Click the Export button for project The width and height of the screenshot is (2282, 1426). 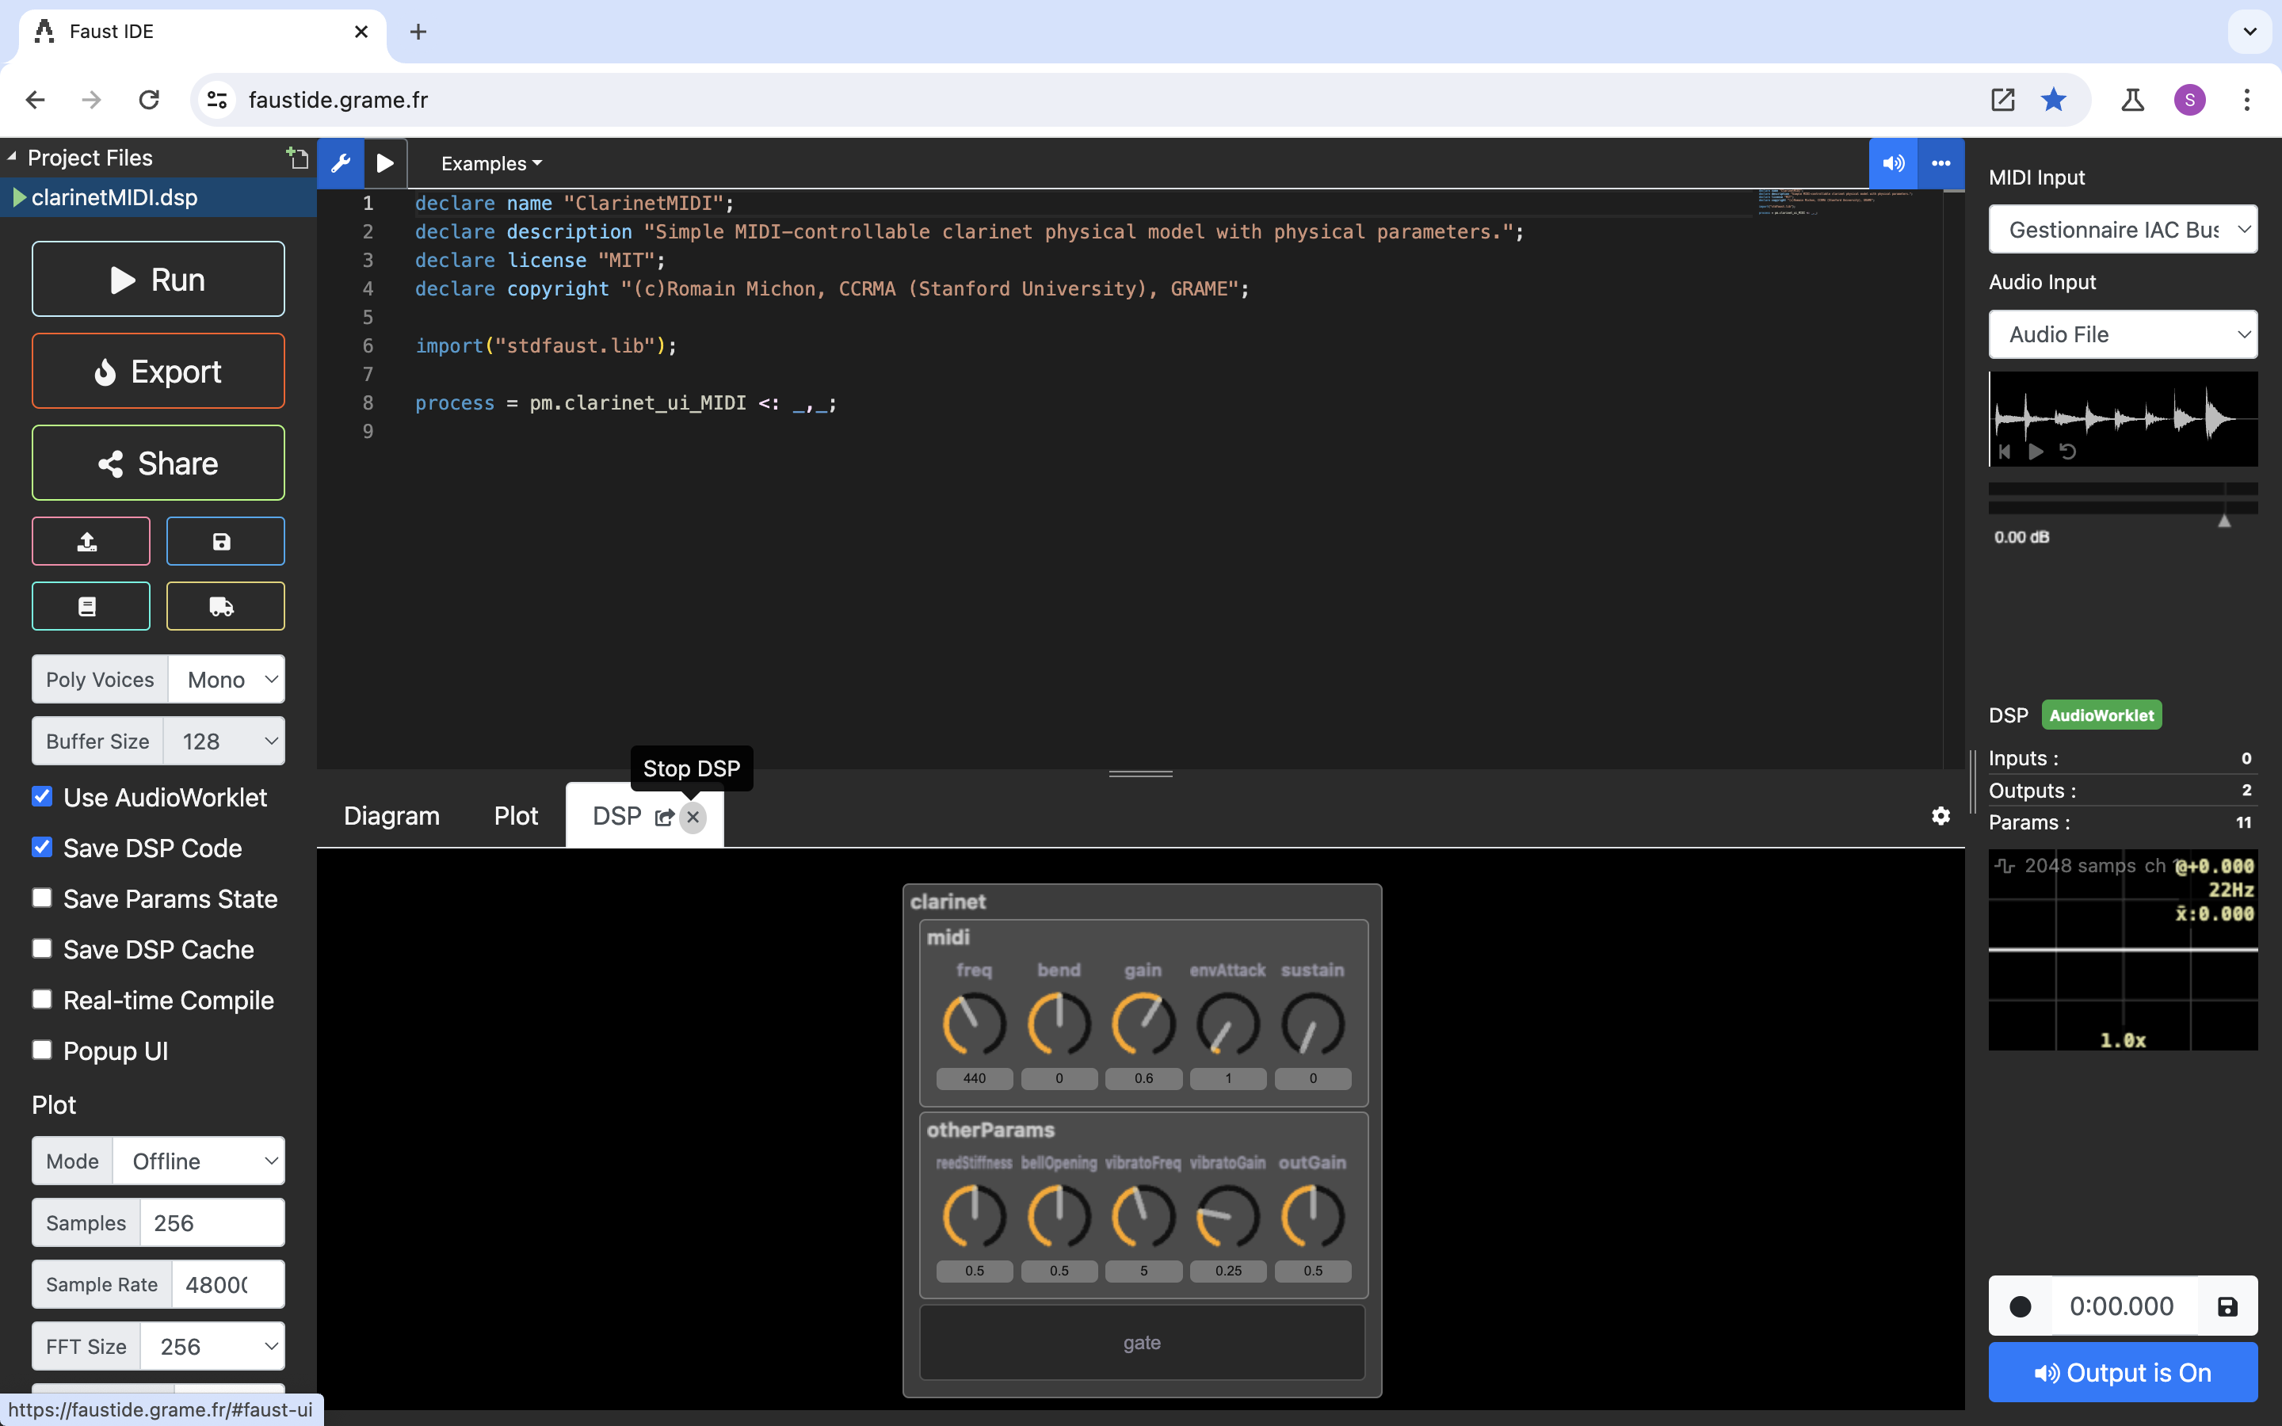pos(158,368)
